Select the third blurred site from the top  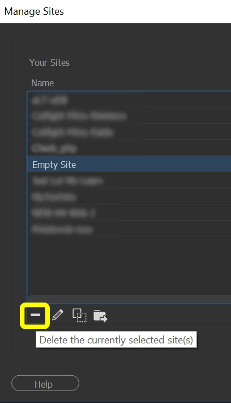pyautogui.click(x=129, y=132)
